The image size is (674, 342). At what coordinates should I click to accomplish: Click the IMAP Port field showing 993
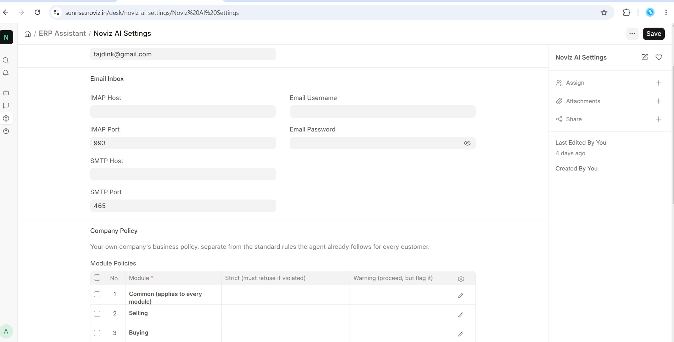pos(183,143)
